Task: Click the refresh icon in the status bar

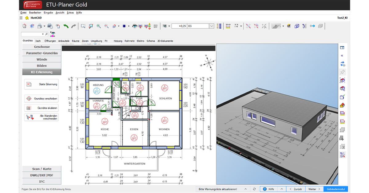Action: point(254,189)
